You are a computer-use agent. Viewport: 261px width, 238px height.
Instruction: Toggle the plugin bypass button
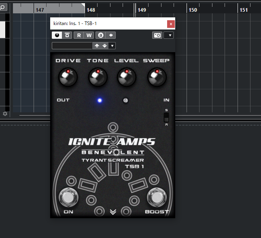pyautogui.click(x=67, y=35)
